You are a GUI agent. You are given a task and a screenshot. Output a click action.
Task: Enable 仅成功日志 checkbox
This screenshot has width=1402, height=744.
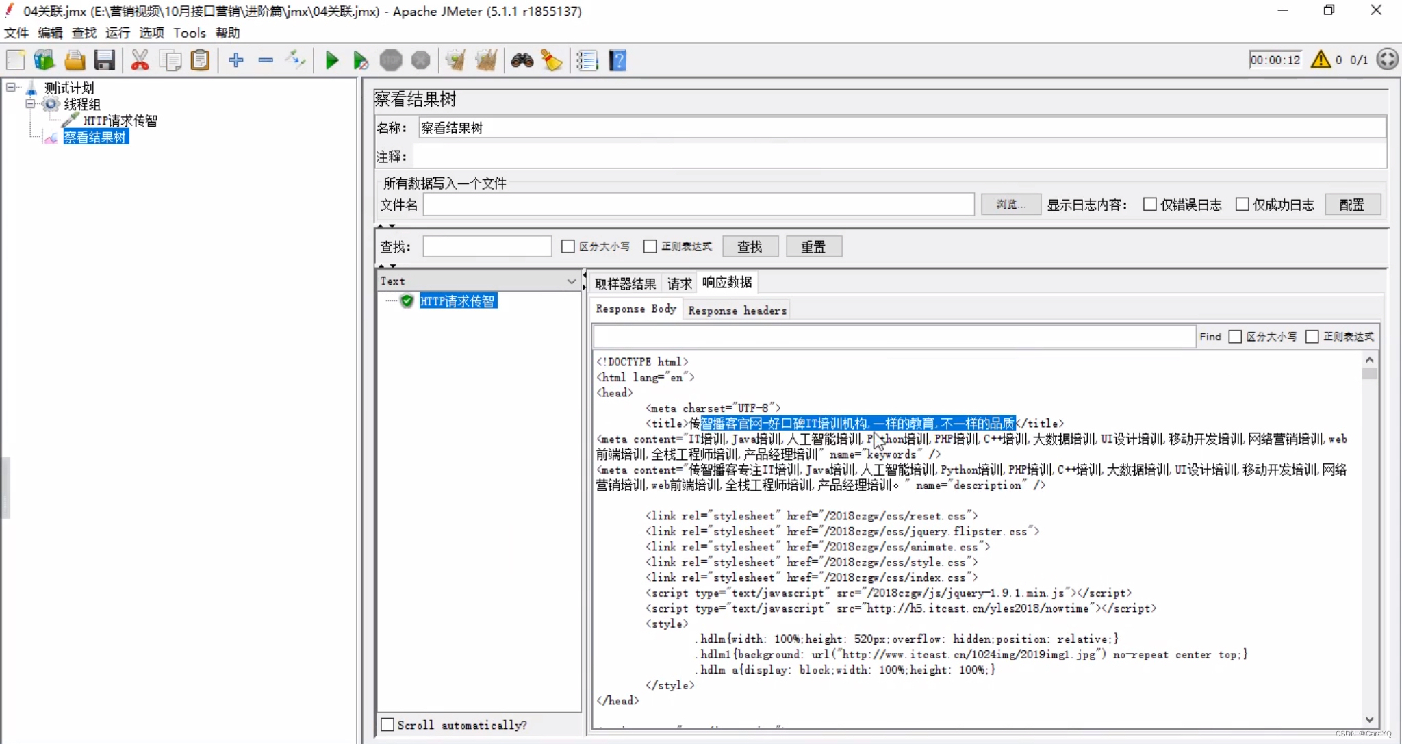pos(1242,205)
